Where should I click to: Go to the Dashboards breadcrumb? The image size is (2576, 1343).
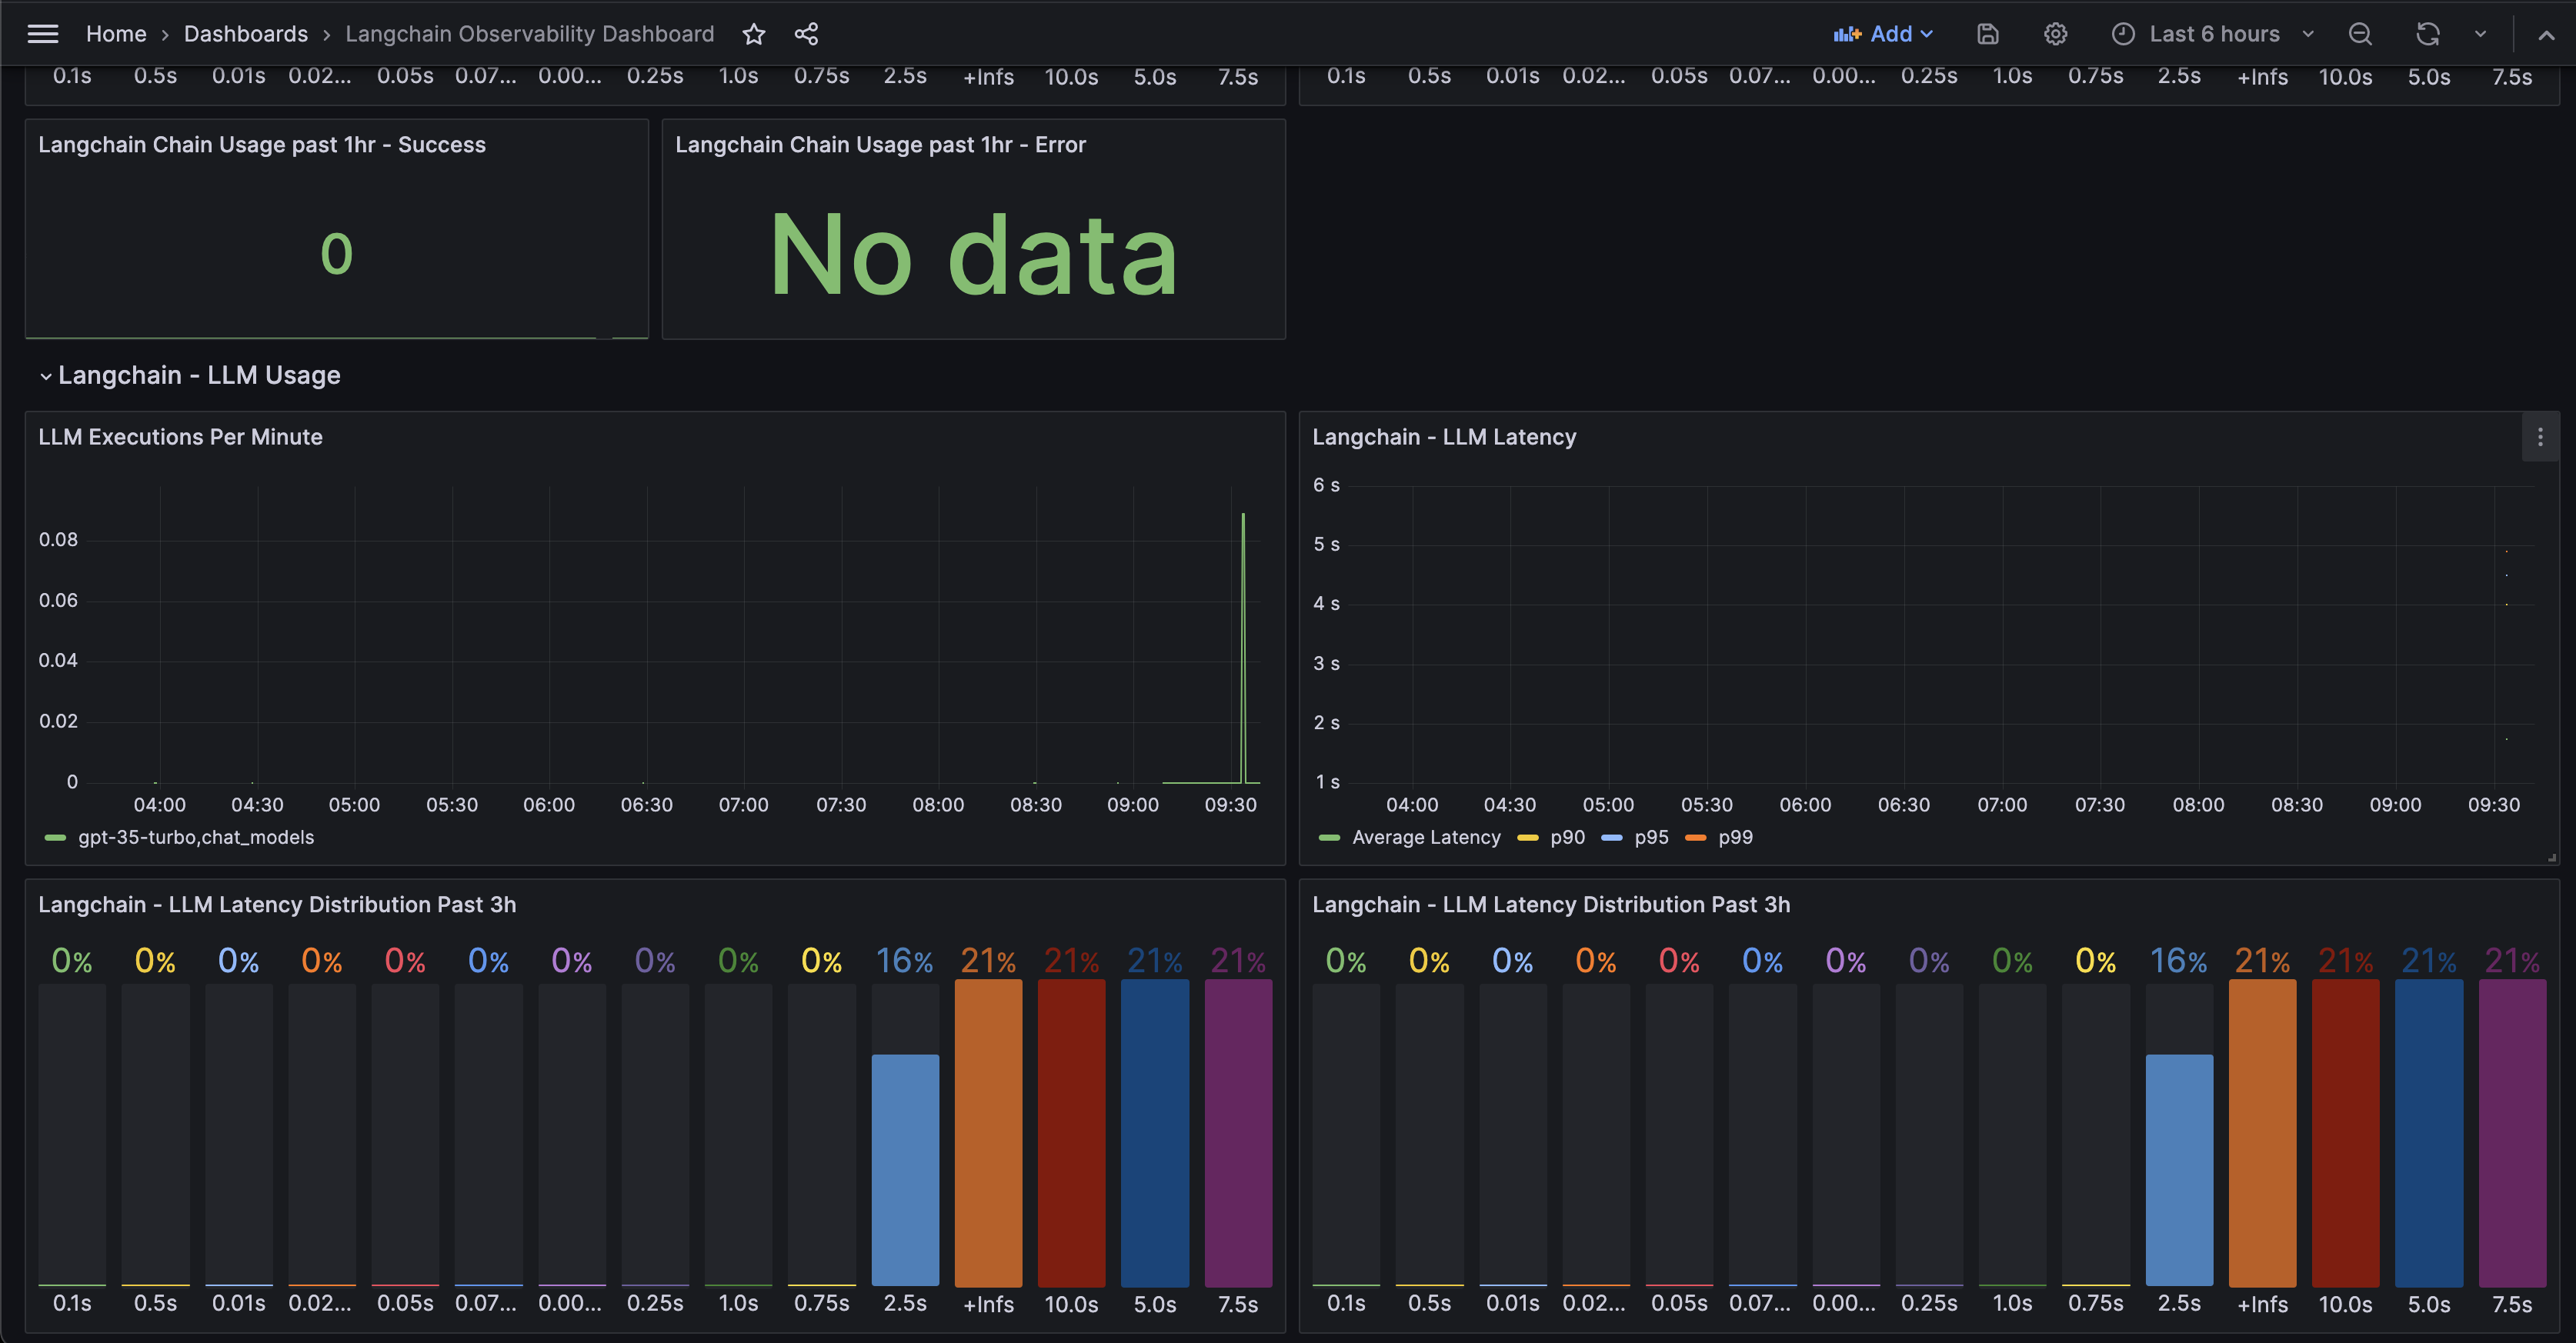pos(245,34)
